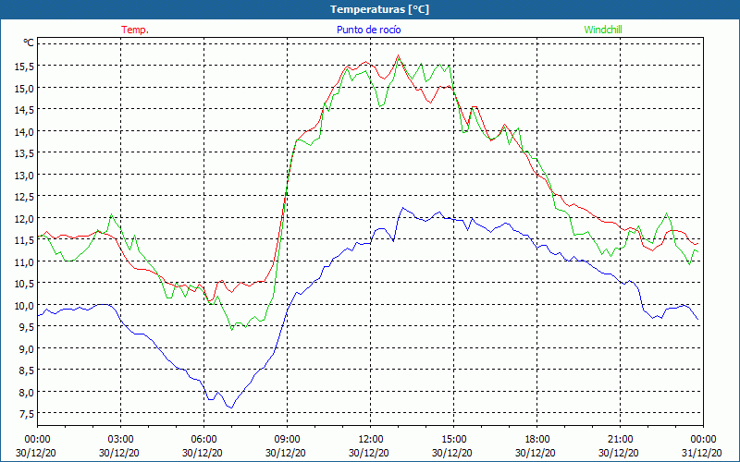Click the 03:00 time axis label

pos(121,440)
